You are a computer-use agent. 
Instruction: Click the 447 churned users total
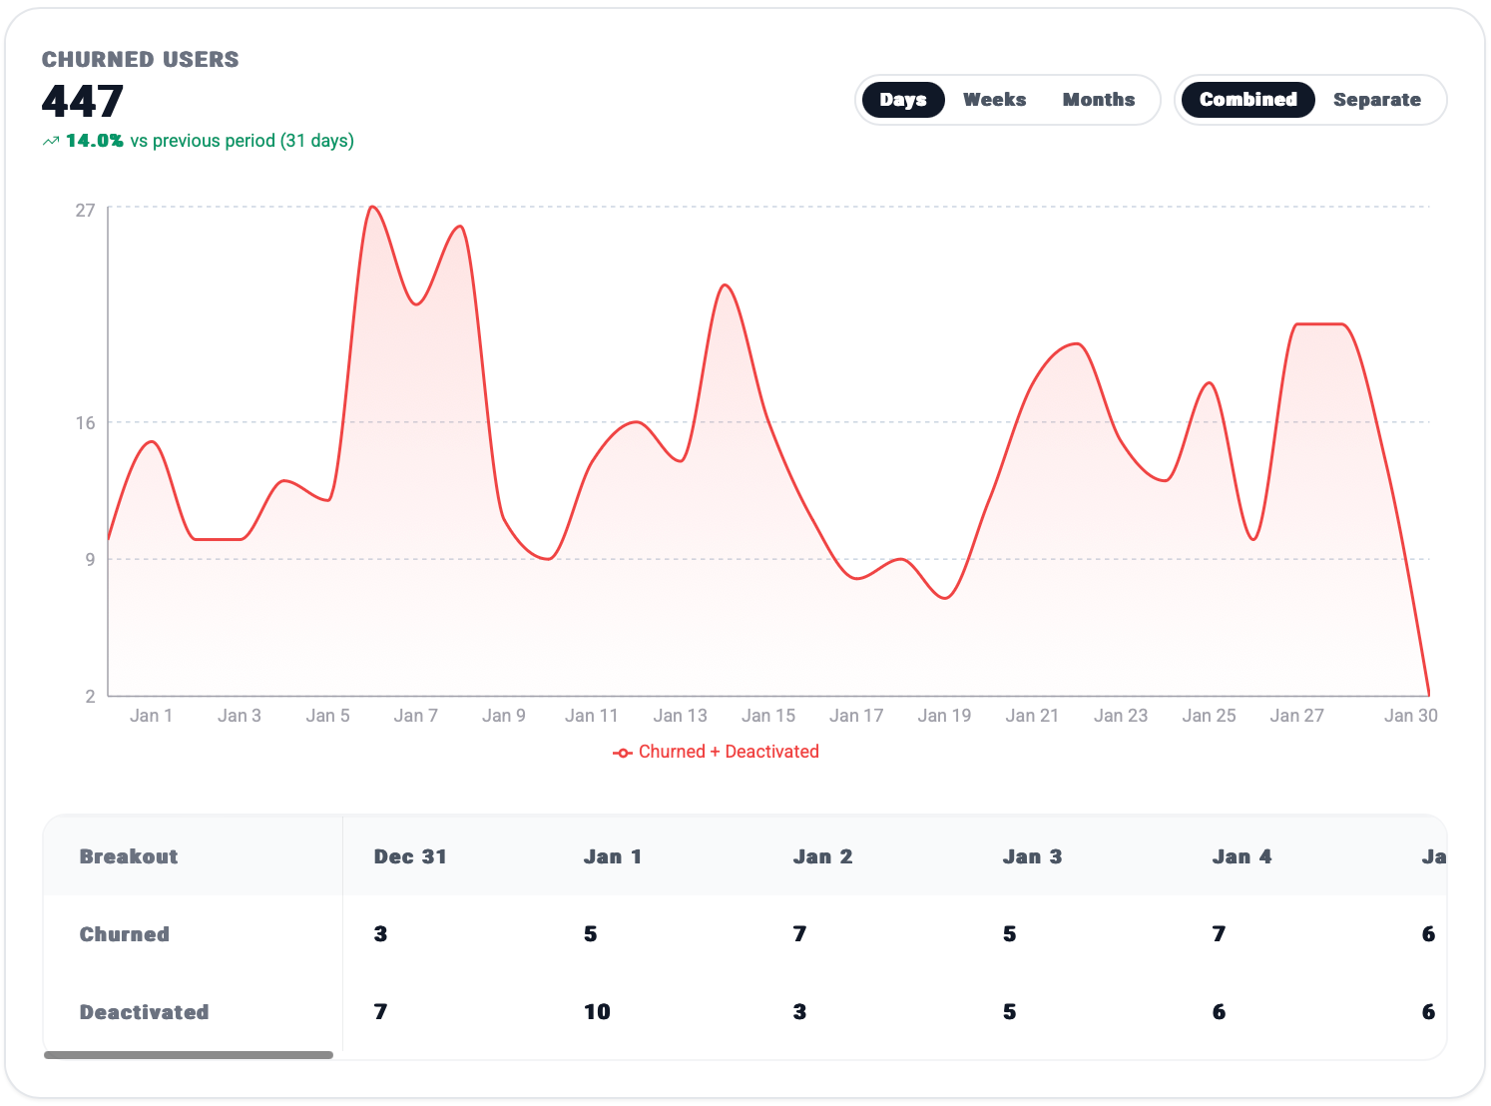pyautogui.click(x=83, y=101)
